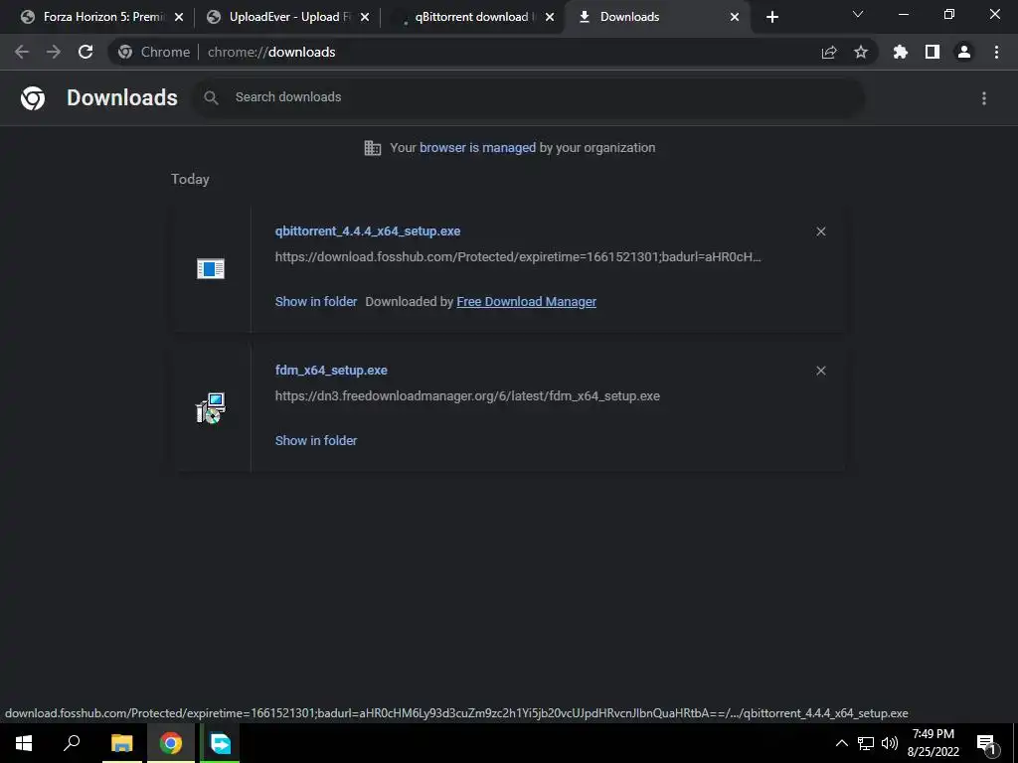Open the Downloads page more actions menu
1018x763 pixels.
tap(984, 98)
